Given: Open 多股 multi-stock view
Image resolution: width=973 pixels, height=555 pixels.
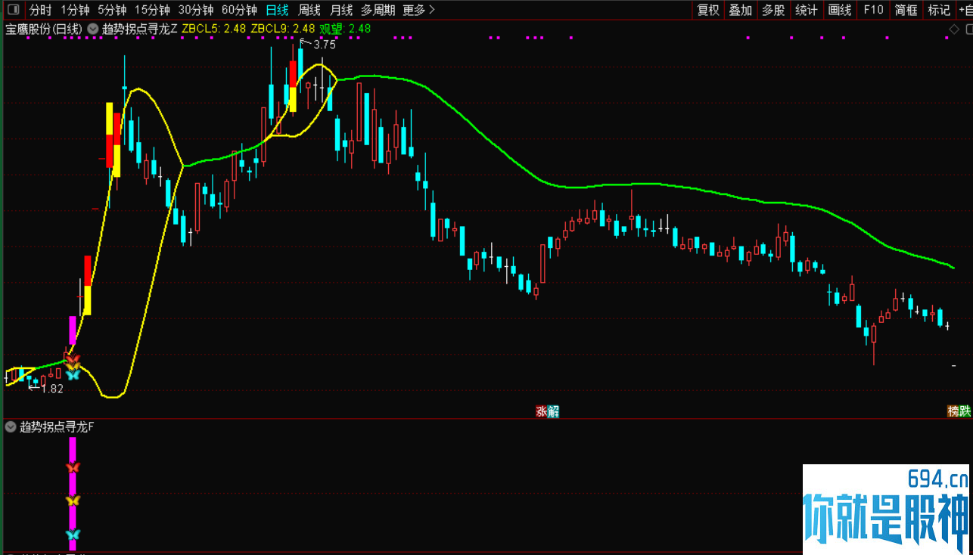Looking at the screenshot, I should 773,10.
